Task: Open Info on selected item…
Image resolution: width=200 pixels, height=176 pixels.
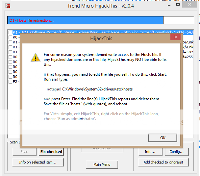Action: pyautogui.click(x=38, y=162)
